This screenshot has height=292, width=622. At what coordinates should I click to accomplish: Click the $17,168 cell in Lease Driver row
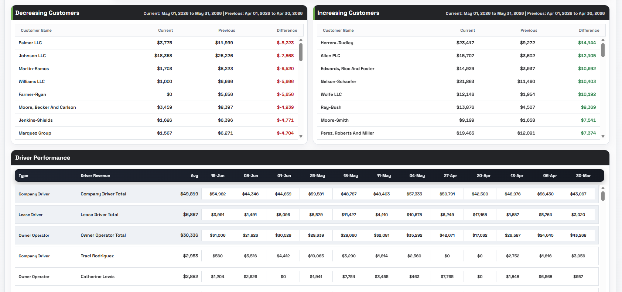(x=480, y=215)
